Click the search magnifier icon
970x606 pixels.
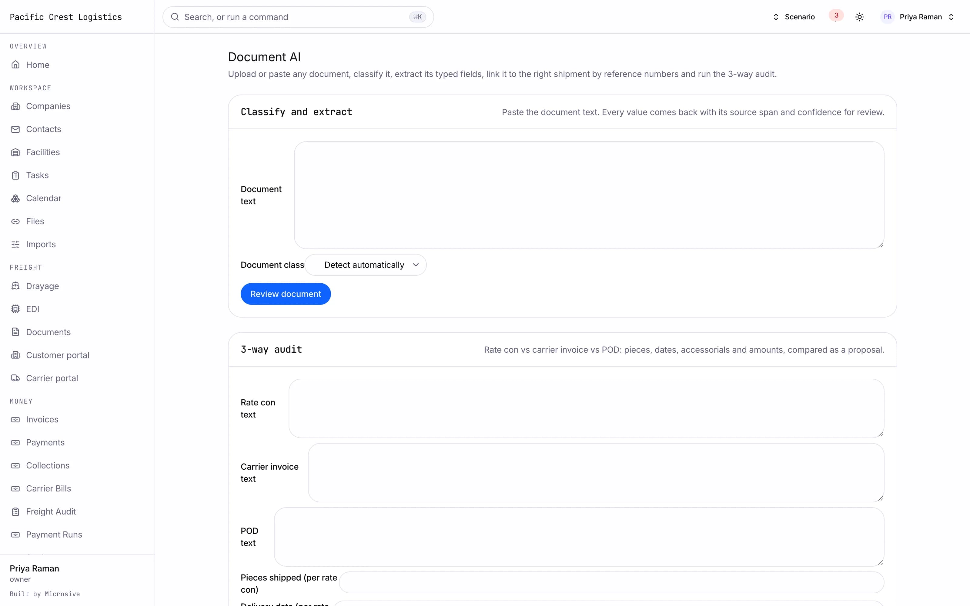click(175, 17)
